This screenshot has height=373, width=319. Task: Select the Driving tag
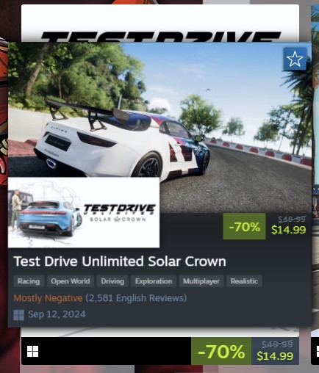pyautogui.click(x=112, y=281)
